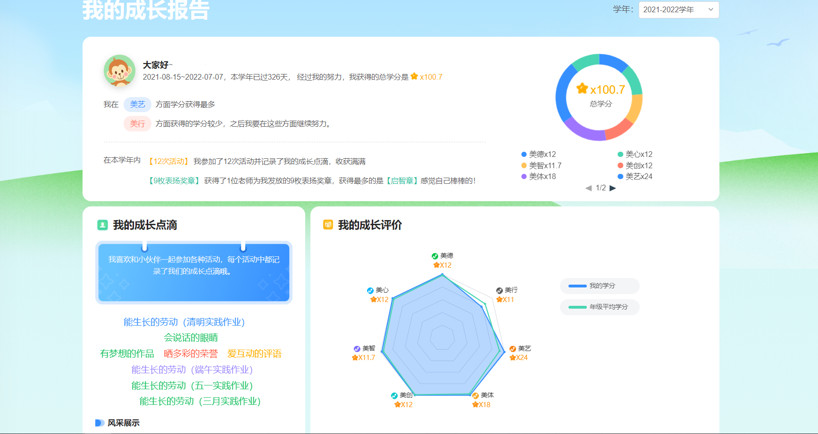The width and height of the screenshot is (818, 434).
Task: Toggle the 美艺x24 legend item
Action: 635,176
